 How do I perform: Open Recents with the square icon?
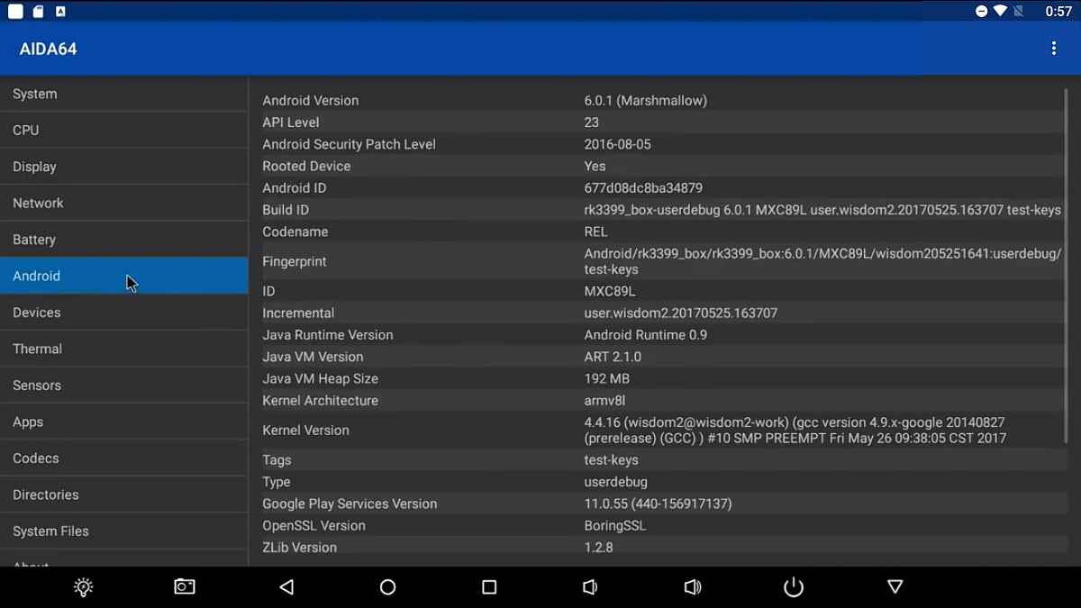[x=489, y=586]
